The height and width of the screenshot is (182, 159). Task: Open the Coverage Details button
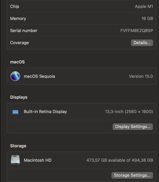142,43
